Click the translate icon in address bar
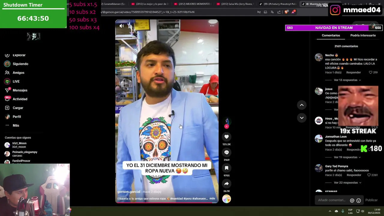384x216 pixels. point(272,12)
